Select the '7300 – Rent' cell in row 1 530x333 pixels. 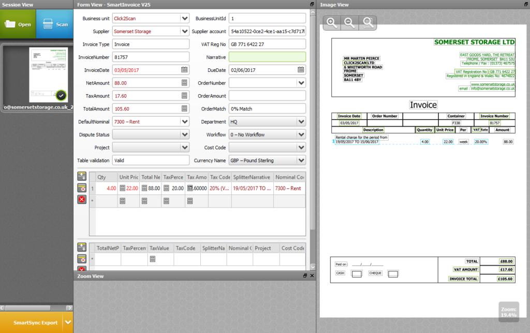tap(289, 189)
